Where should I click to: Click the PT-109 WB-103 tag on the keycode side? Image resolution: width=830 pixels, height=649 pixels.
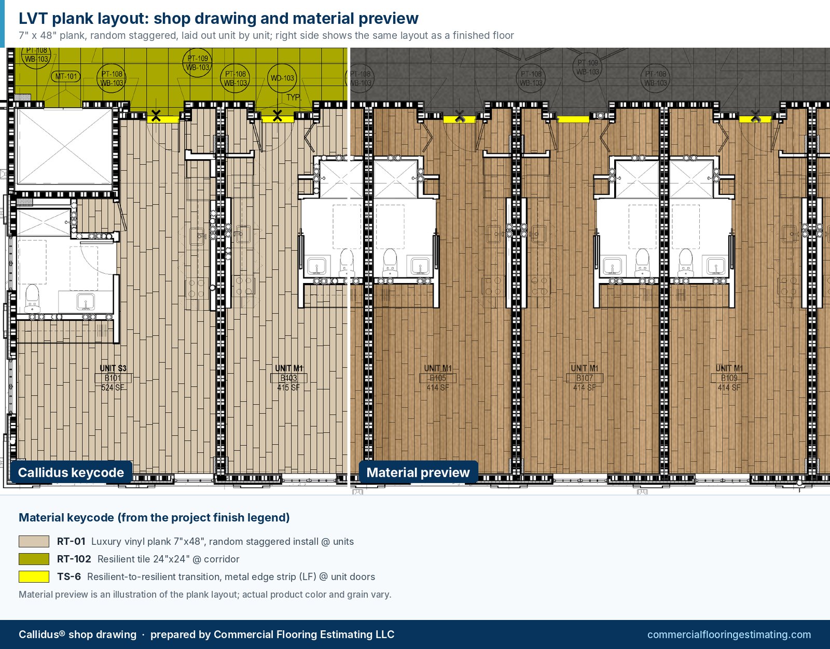point(198,63)
